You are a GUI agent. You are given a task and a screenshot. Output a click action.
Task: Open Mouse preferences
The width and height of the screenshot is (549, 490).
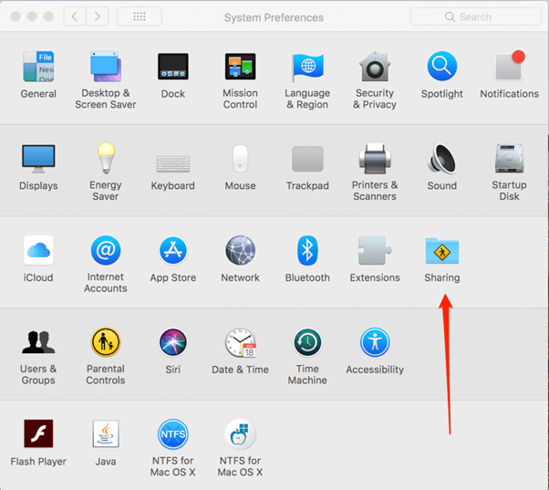[240, 158]
